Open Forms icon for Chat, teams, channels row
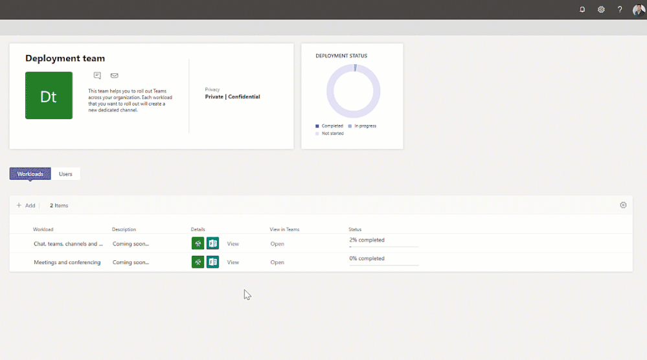 pyautogui.click(x=212, y=243)
